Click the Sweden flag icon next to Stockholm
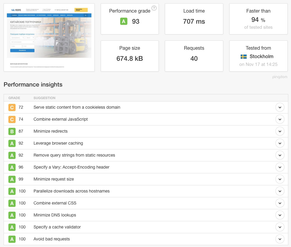The image size is (291, 247). click(x=243, y=57)
